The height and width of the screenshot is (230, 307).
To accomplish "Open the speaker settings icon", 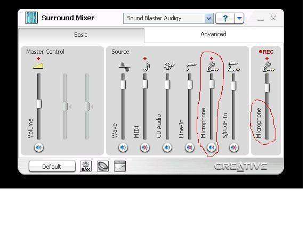I will coord(103,166).
